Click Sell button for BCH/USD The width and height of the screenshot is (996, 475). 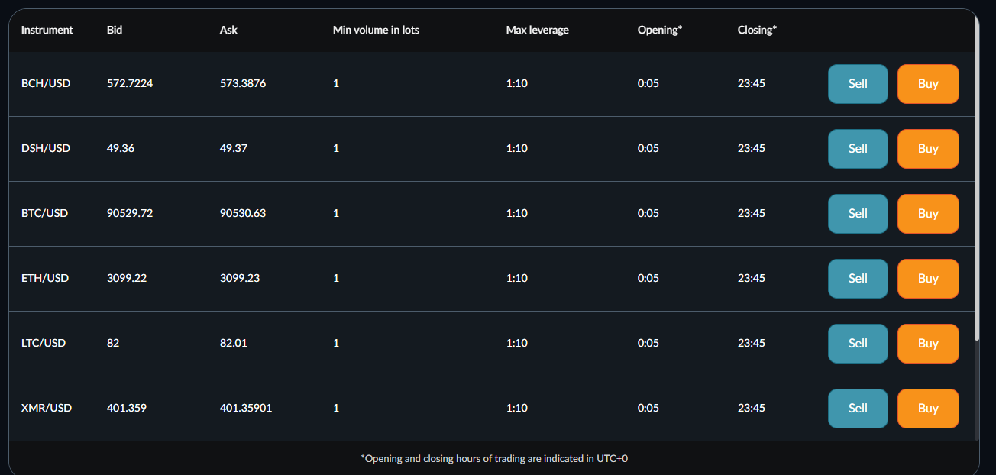[x=857, y=84]
